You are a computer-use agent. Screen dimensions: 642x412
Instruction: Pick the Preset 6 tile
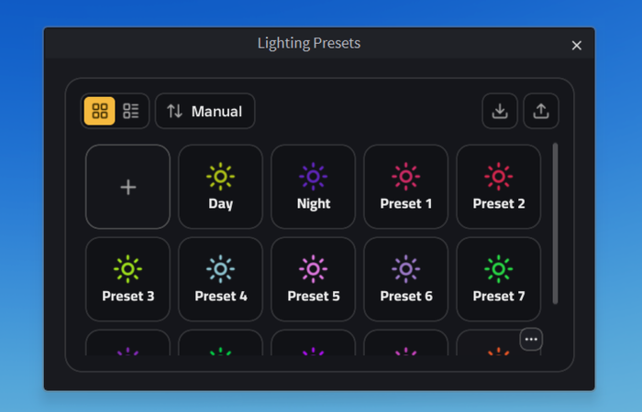pos(405,279)
